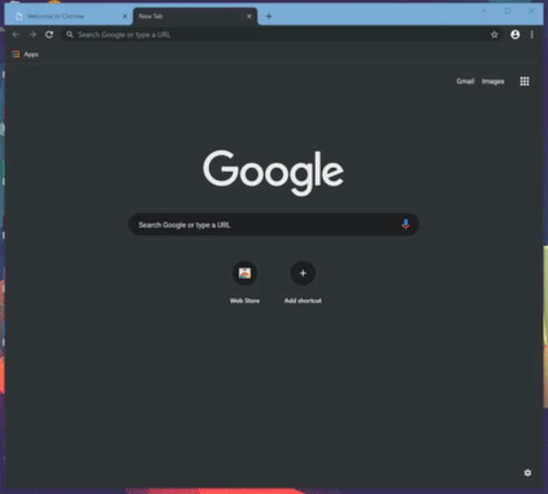Click the Google search box on page
This screenshot has width=548, height=494.
click(274, 224)
